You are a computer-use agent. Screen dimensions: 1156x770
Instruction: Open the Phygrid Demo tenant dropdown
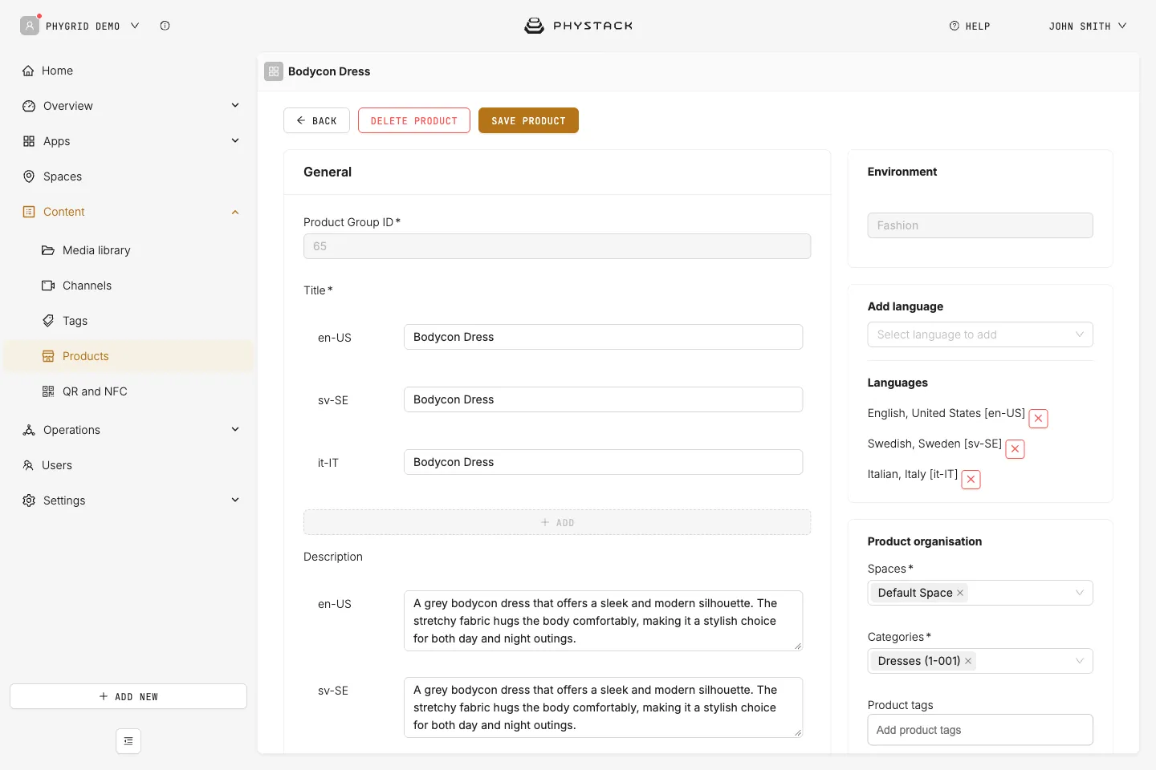pyautogui.click(x=92, y=26)
